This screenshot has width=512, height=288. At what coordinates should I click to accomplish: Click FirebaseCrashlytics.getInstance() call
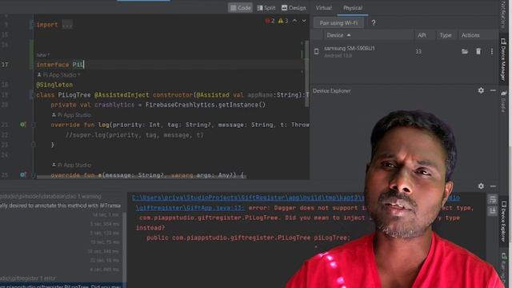click(x=206, y=105)
